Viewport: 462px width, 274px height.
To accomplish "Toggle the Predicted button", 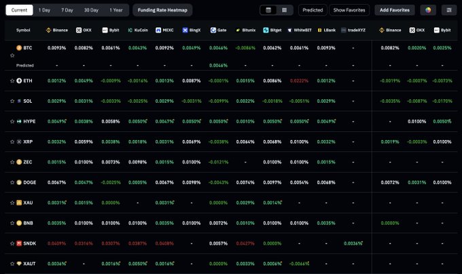I will [x=313, y=10].
